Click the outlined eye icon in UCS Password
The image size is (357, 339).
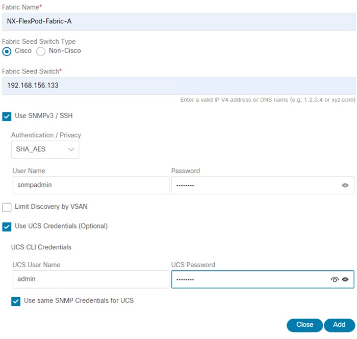(335, 279)
